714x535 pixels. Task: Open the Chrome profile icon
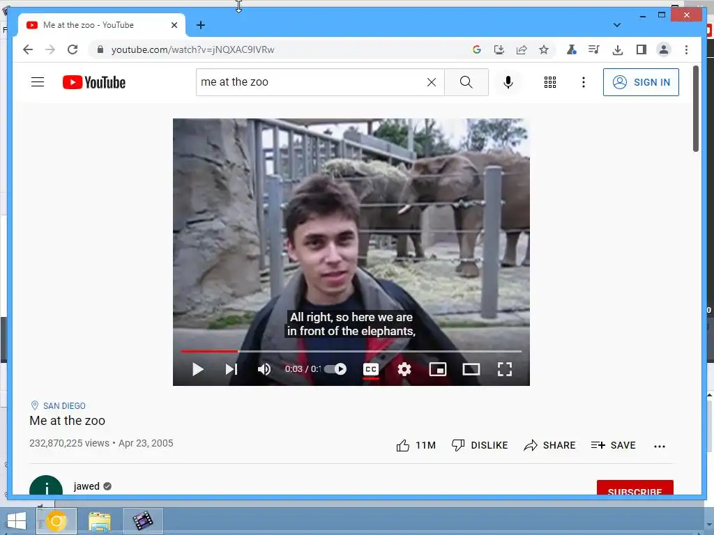click(x=664, y=49)
